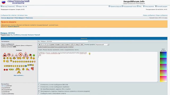Click the underline (u) formatting button
Image resolution: width=170 pixels, height=95 pixels.
47,45
